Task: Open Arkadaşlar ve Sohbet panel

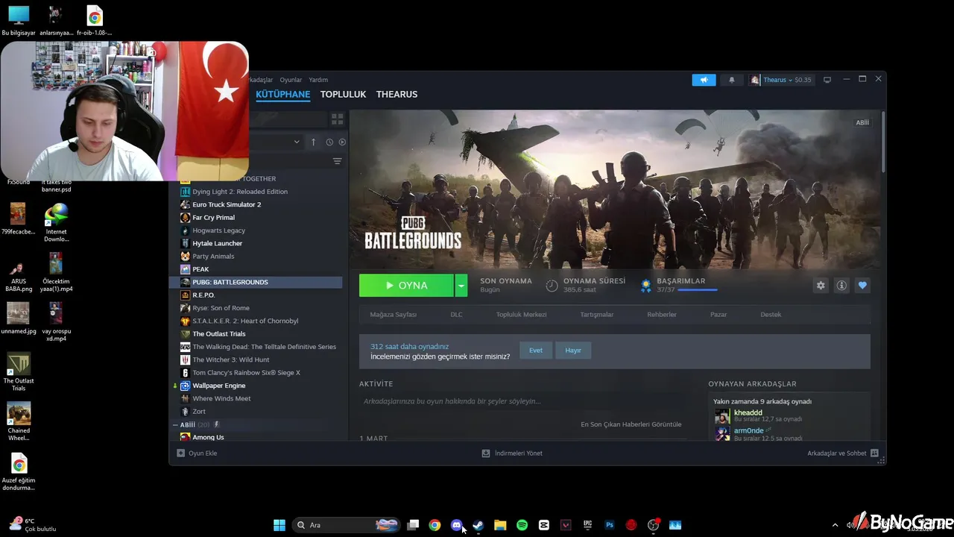Action: click(842, 453)
